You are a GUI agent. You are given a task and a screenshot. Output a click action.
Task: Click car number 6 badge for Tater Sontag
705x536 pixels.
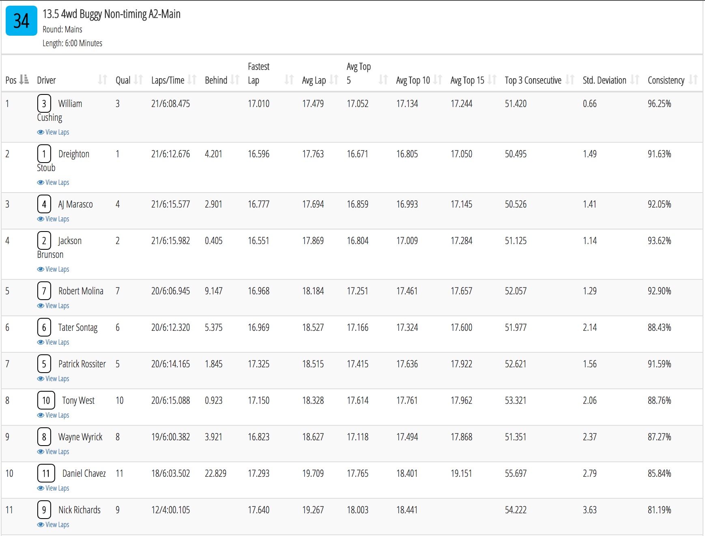coord(44,327)
